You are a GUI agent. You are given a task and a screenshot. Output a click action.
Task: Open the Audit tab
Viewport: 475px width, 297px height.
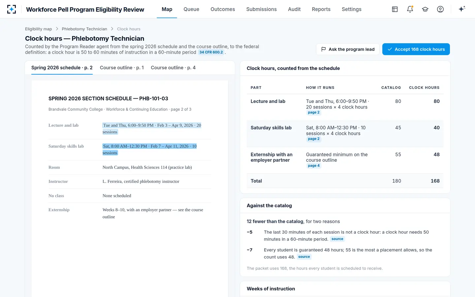294,9
